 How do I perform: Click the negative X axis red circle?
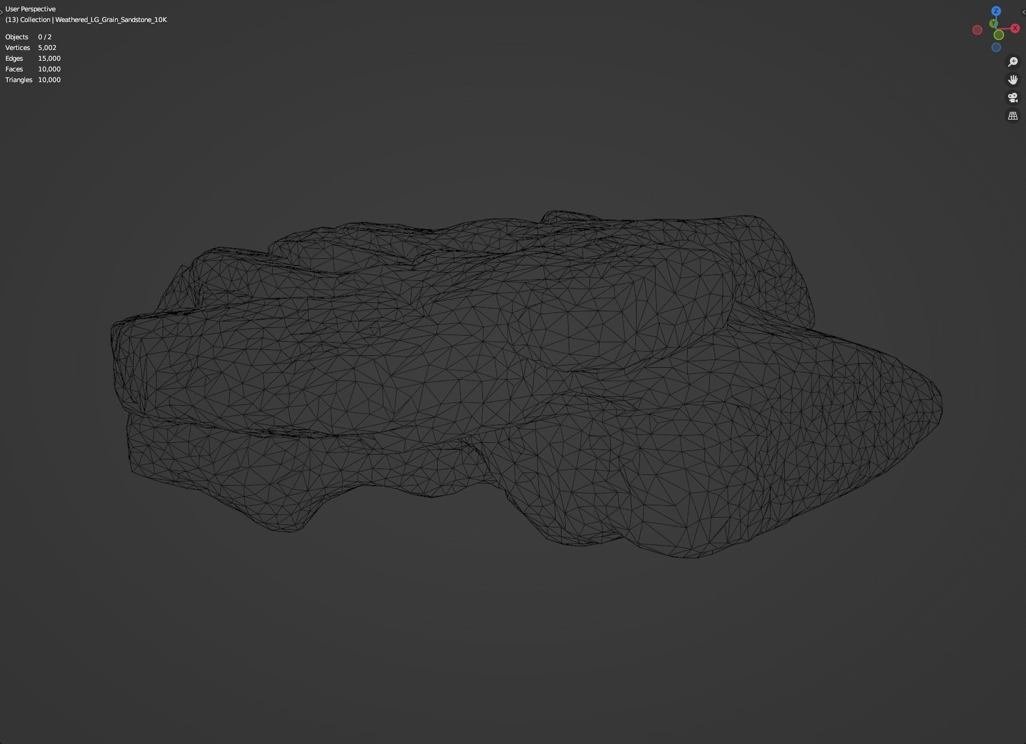pyautogui.click(x=977, y=30)
